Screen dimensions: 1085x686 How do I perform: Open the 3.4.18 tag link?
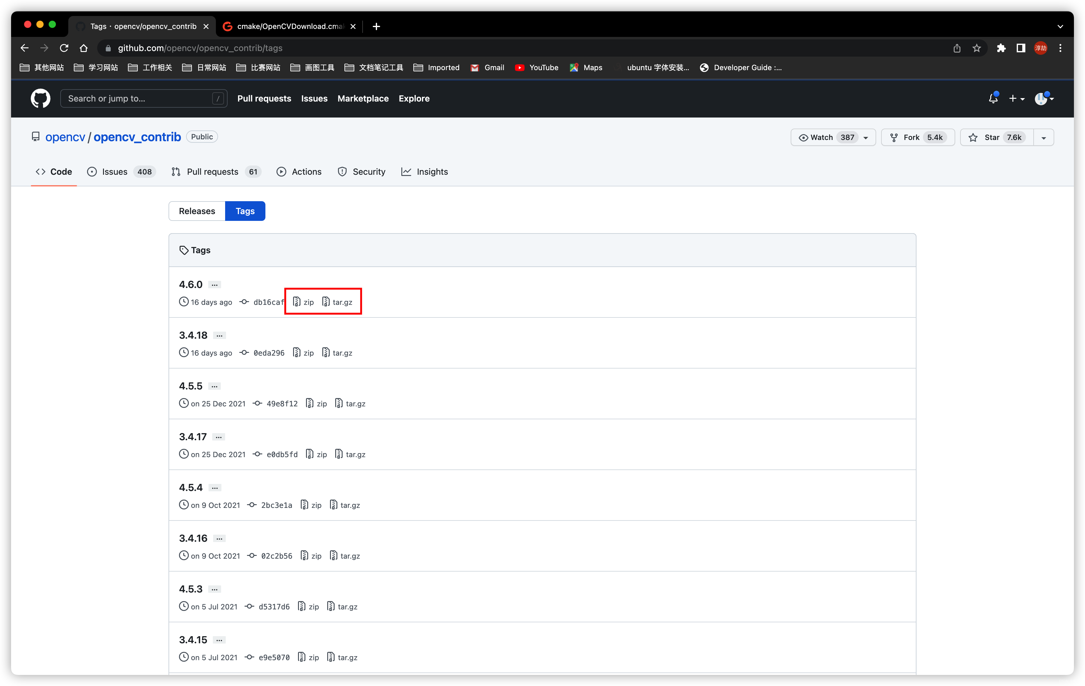pos(193,335)
